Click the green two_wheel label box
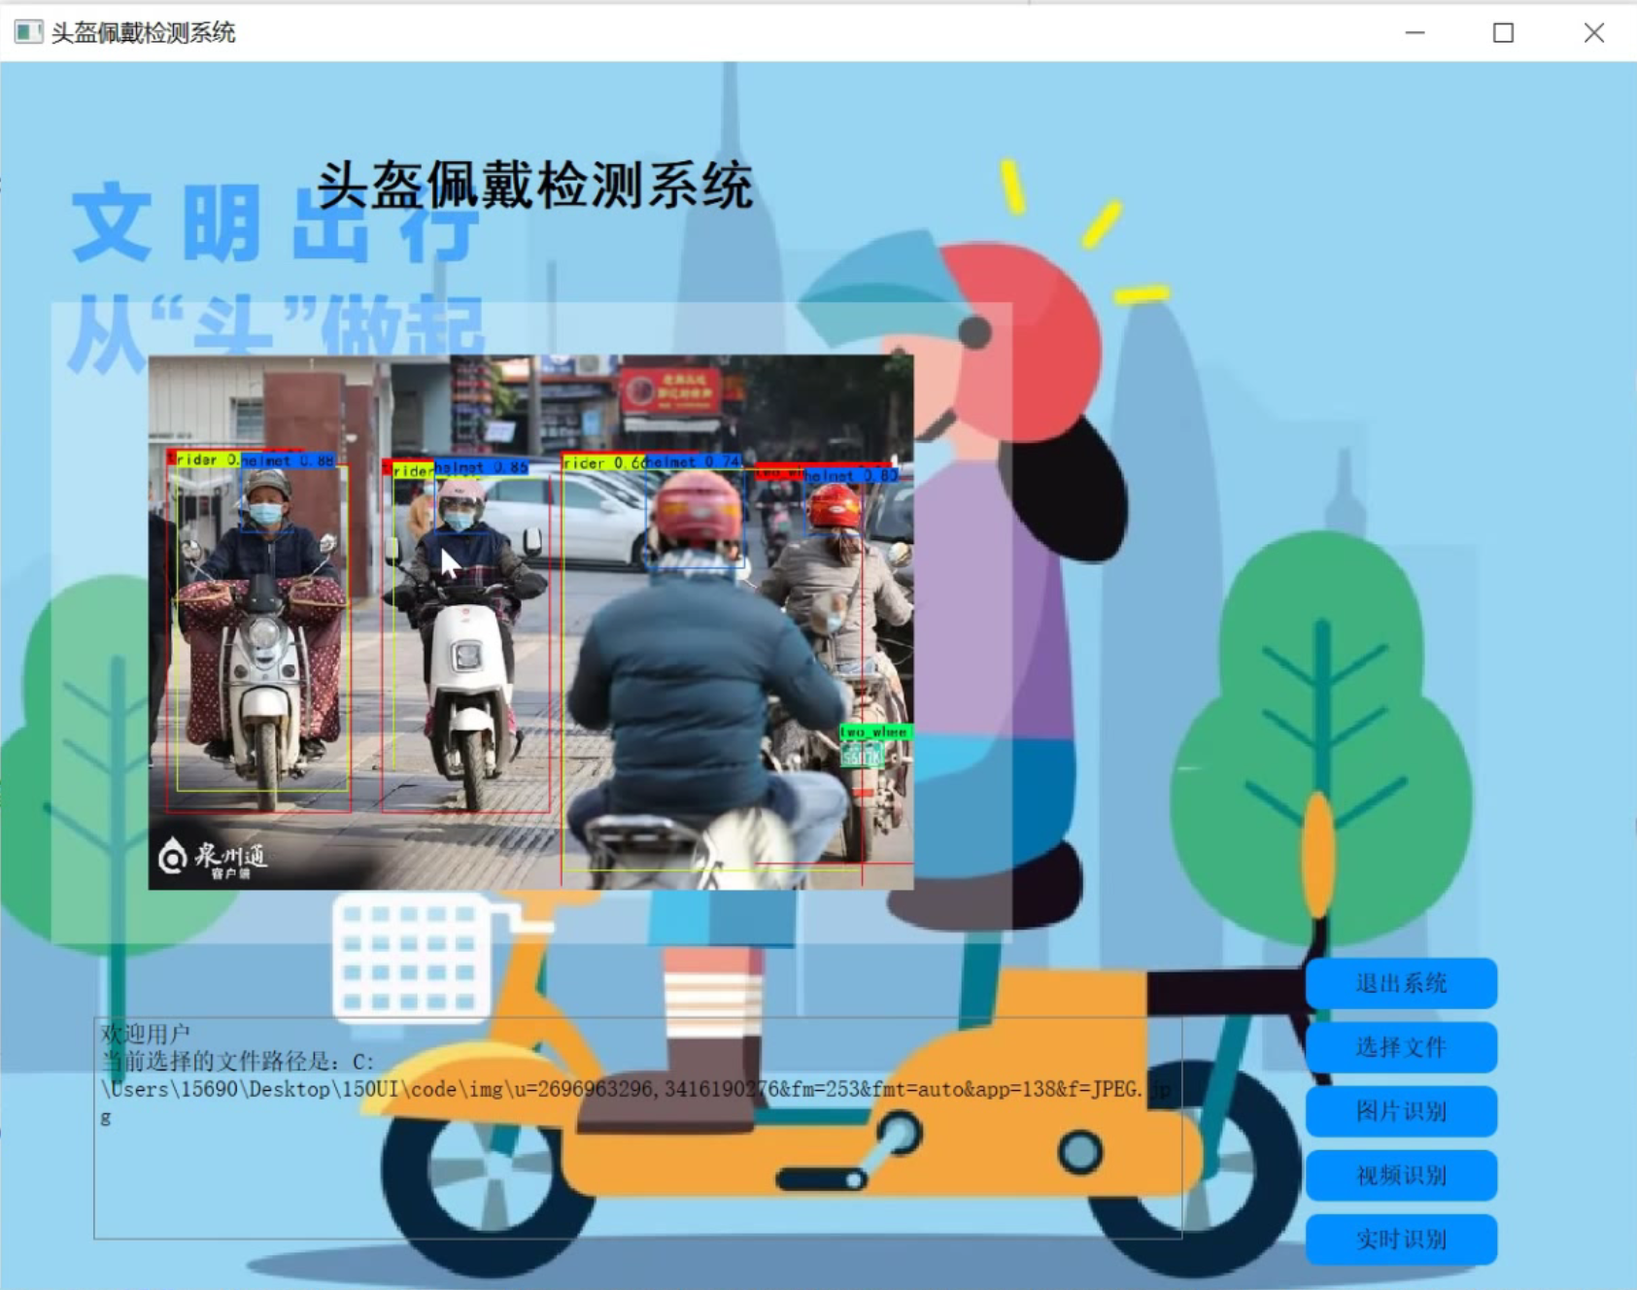 pos(875,730)
